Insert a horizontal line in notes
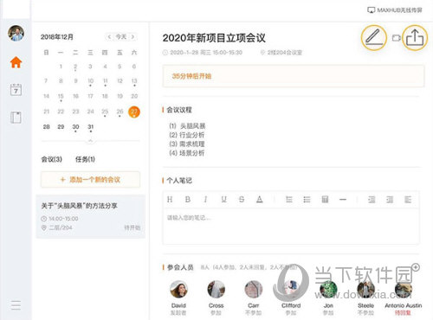 [x=343, y=200]
